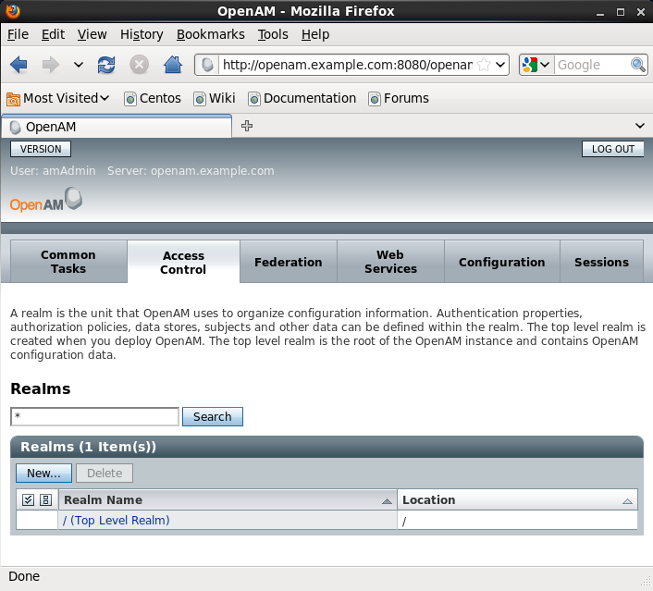Viewport: 653px width, 591px height.
Task: Click the Google search magnifier icon
Action: 637,65
